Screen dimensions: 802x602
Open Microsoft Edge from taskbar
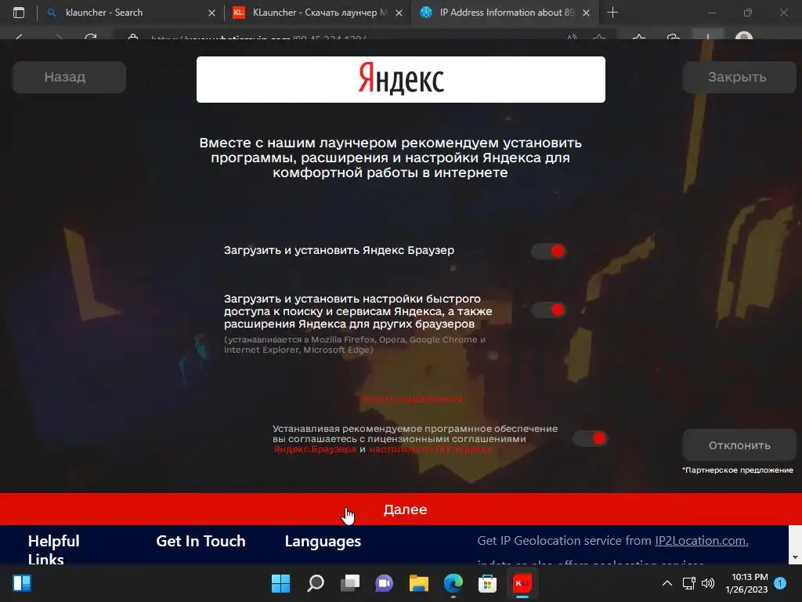[453, 583]
